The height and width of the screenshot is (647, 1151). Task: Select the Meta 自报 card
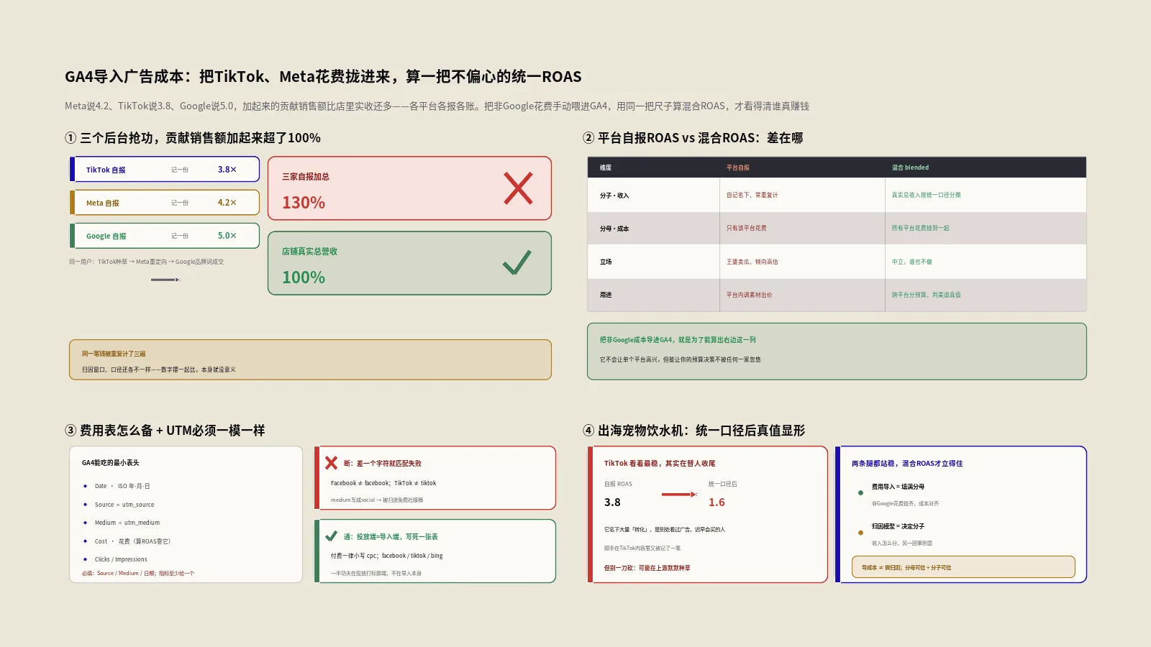[164, 203]
